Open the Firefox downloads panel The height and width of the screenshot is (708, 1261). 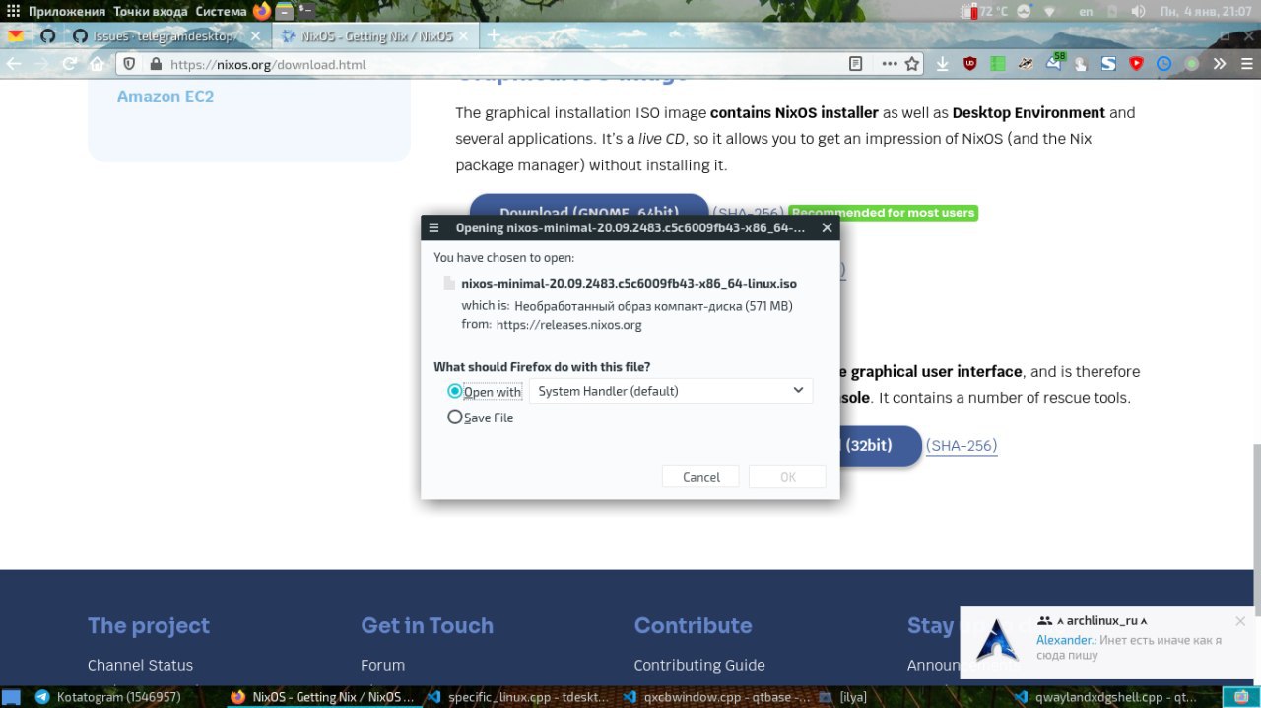(x=943, y=63)
